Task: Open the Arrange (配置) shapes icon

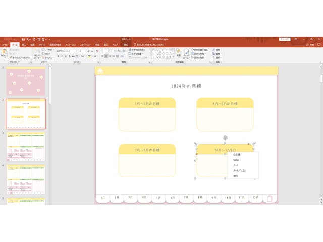Action: pyautogui.click(x=179, y=52)
